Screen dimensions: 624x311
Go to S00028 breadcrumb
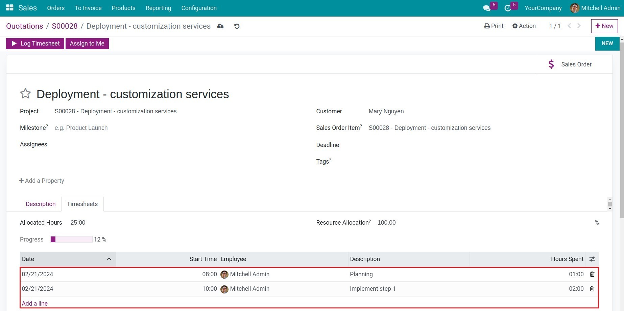point(65,26)
